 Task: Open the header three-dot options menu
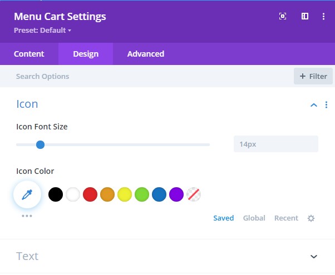(323, 16)
